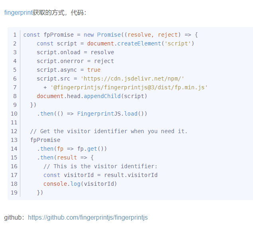Image resolution: width=253 pixels, height=228 pixels.
Task: Click line number 1 in the gutter
Action: [15, 35]
